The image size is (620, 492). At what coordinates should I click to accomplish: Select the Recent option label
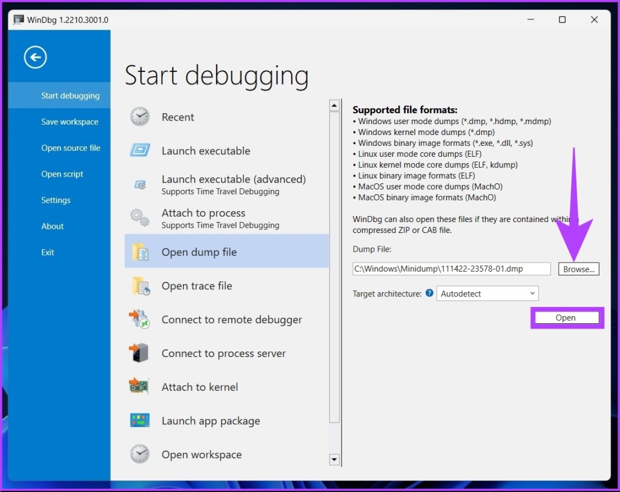177,117
